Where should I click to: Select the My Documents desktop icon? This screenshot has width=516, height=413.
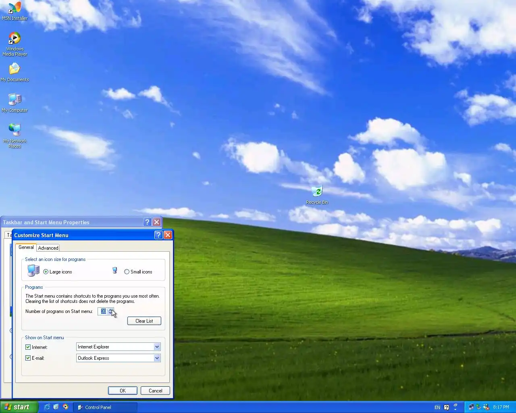click(15, 72)
